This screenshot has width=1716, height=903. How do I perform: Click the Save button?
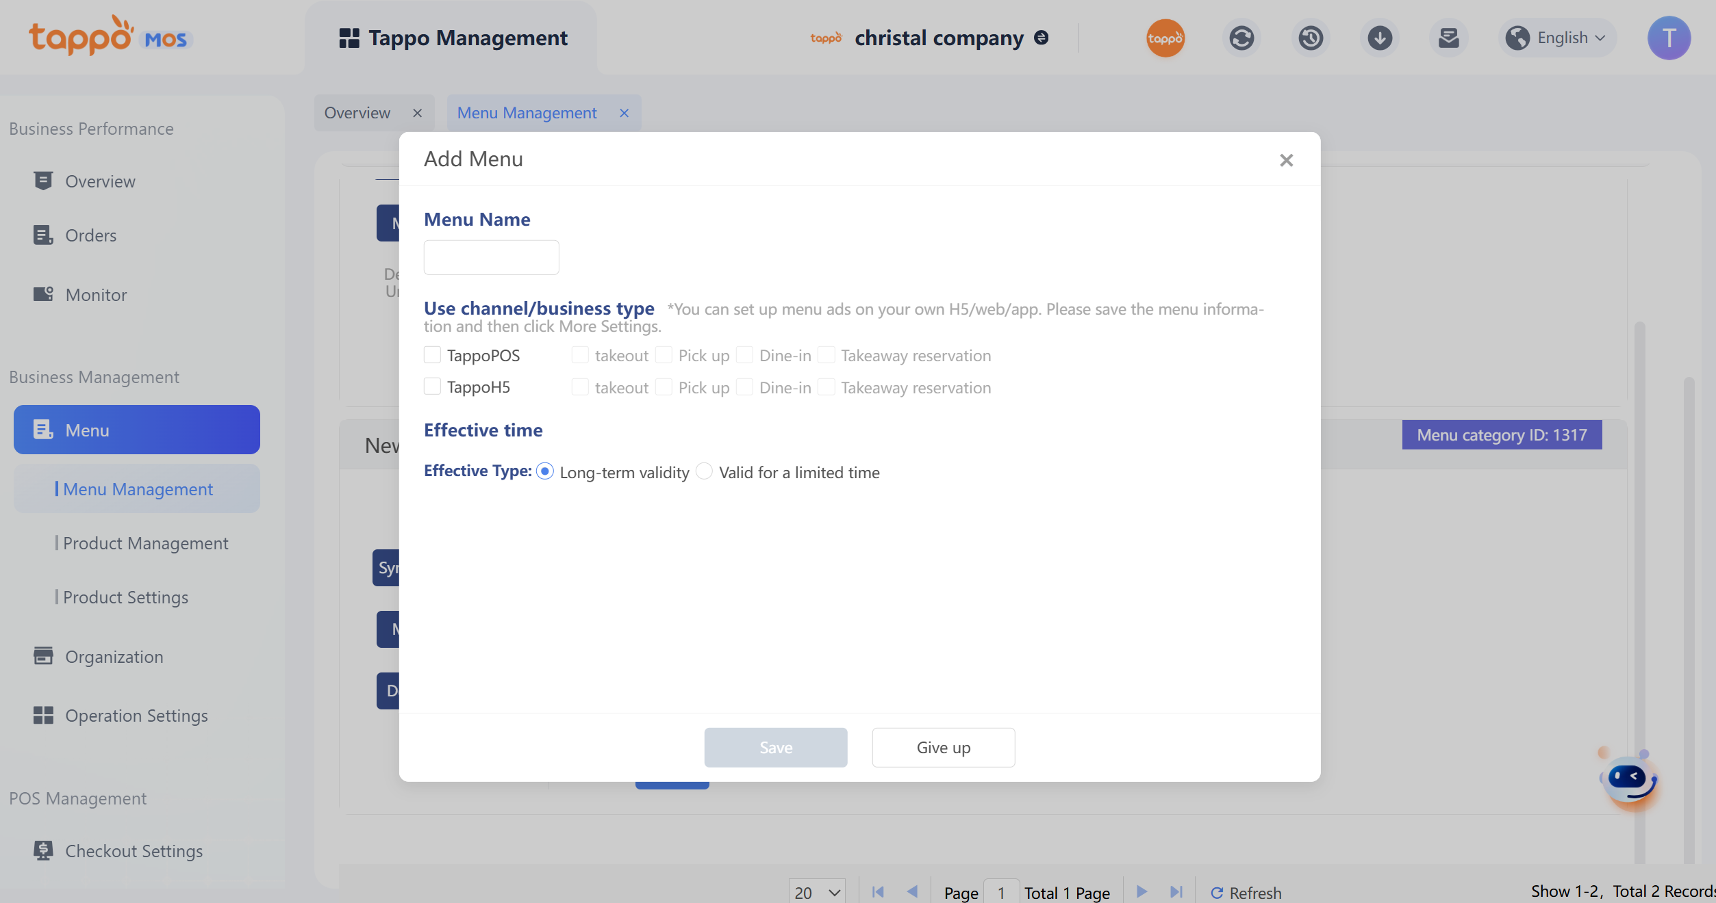(775, 748)
